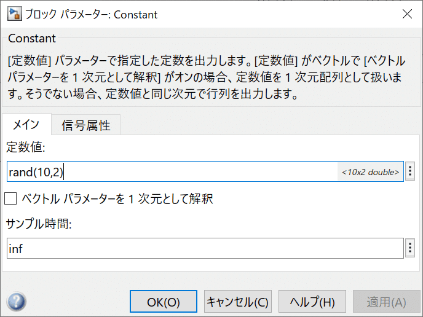Screen dimensions: 423x317
Task: Close the Constant block parameters dialog
Action: point(407,14)
